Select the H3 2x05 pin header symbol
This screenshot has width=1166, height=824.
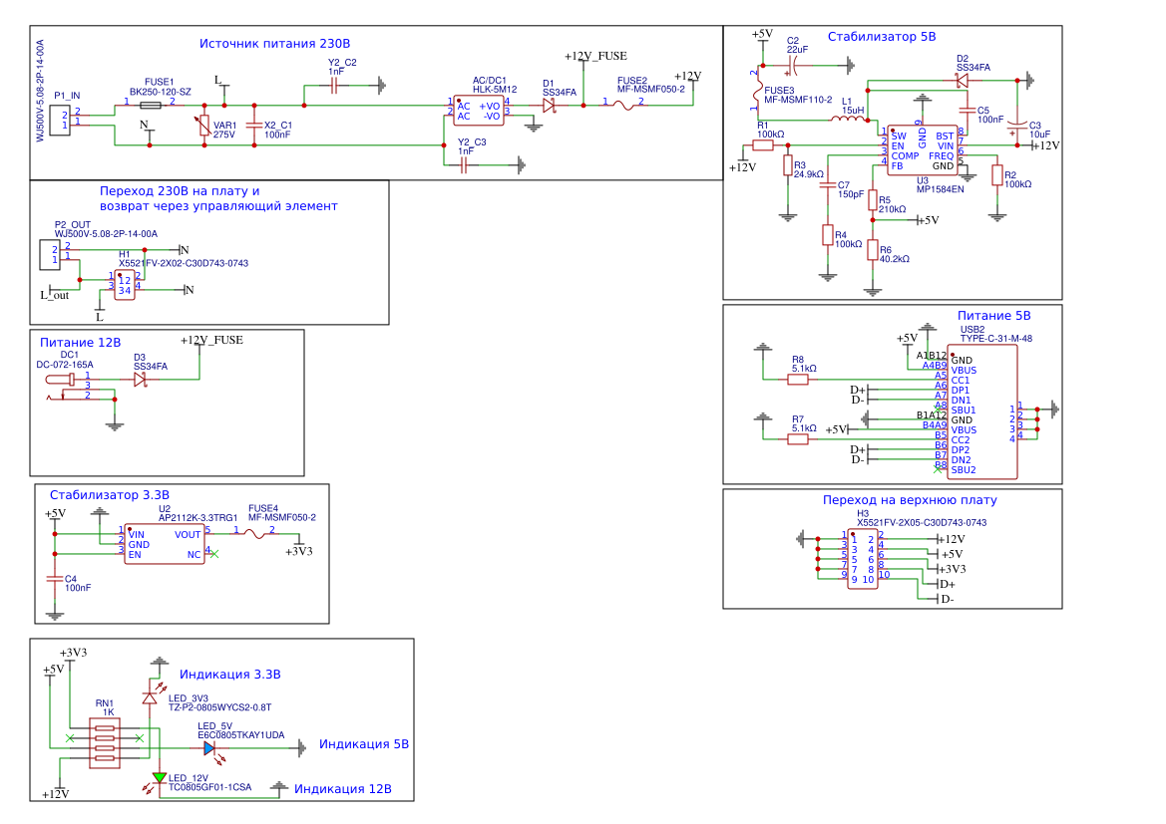click(x=863, y=559)
